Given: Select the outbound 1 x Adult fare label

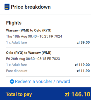Looking at the screenshot, I should (16, 42).
